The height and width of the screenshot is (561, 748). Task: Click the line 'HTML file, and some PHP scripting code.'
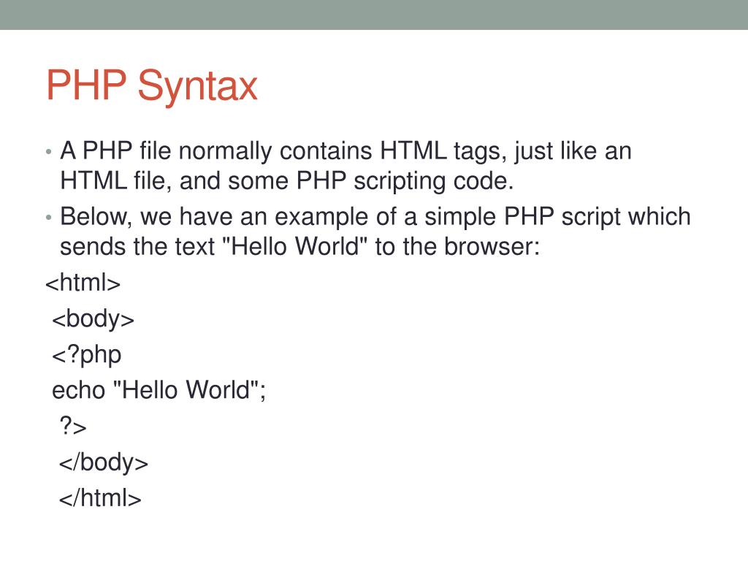286,182
